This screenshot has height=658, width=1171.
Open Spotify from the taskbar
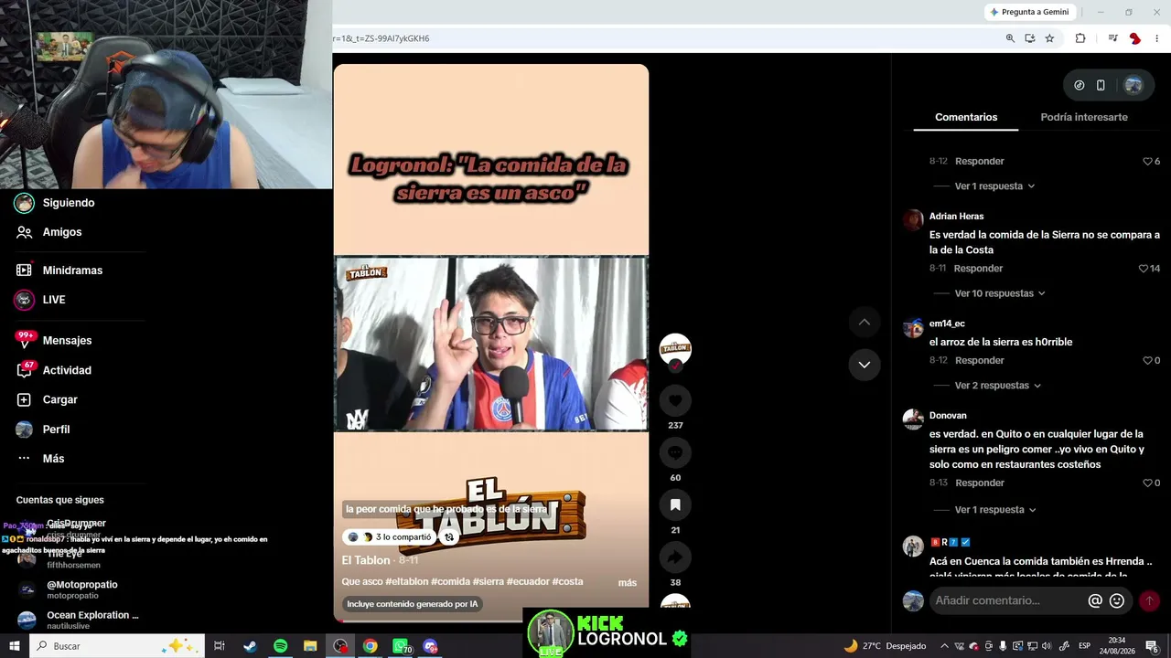coord(280,646)
